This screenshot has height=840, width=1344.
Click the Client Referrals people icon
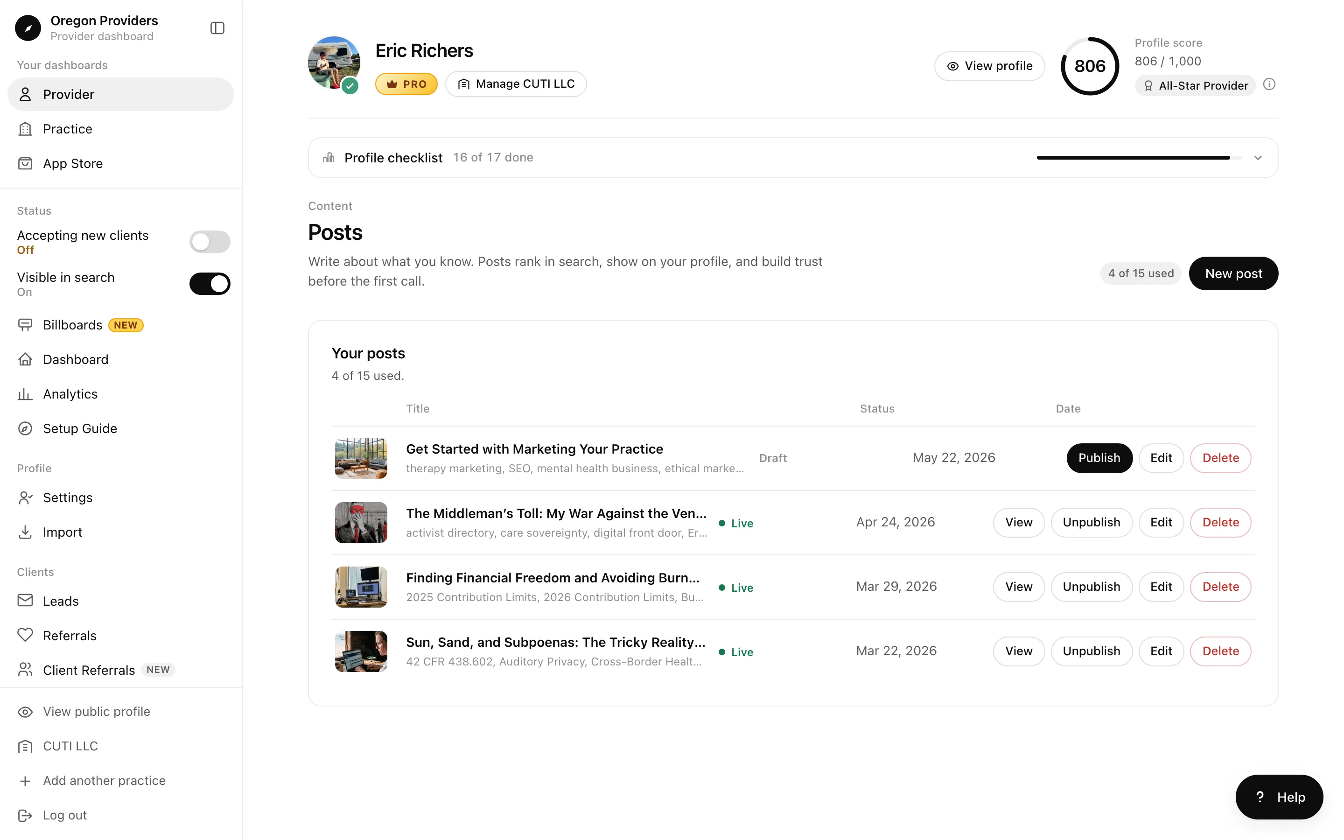coord(25,670)
